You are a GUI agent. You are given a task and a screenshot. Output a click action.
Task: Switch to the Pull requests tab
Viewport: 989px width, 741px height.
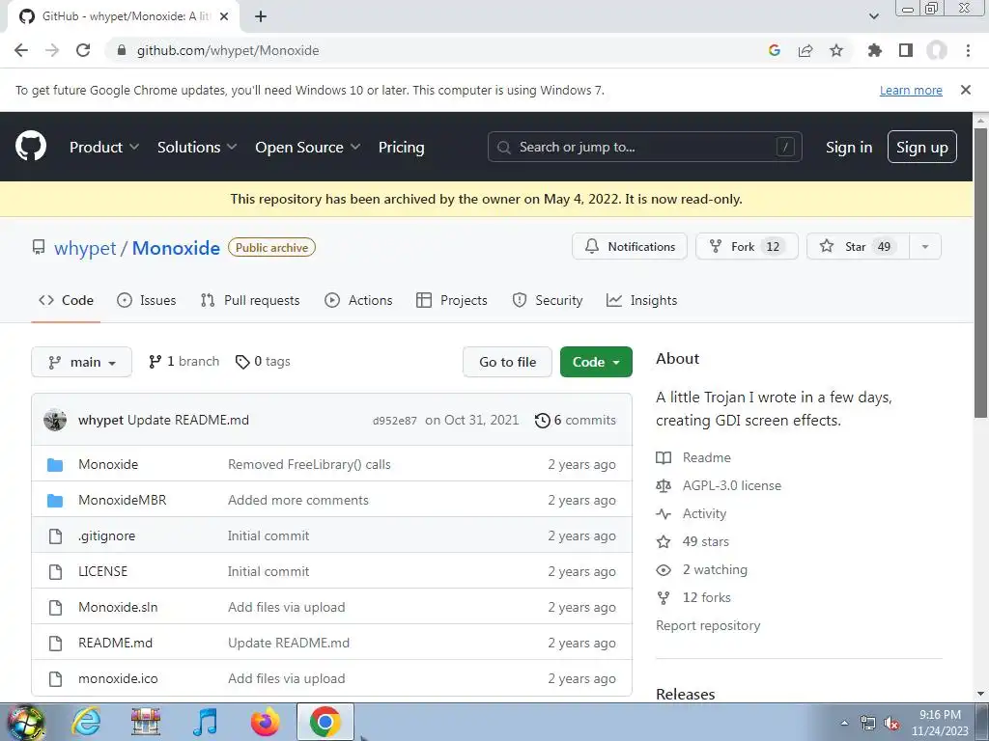coord(250,301)
